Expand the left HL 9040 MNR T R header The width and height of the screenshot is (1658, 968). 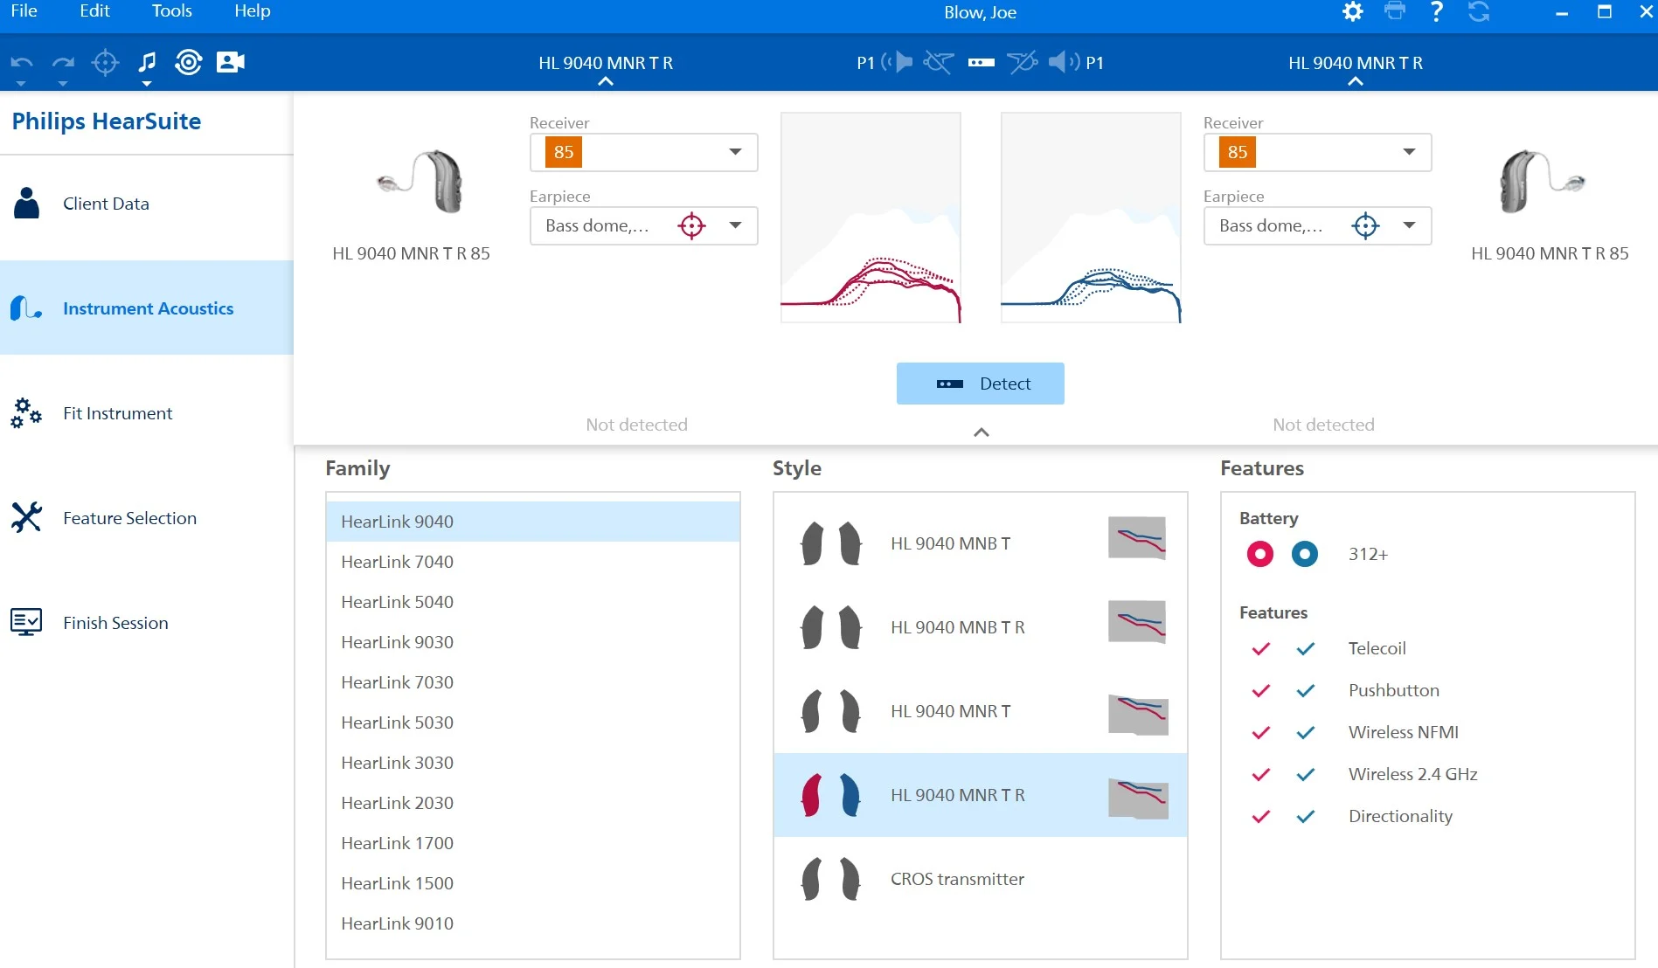point(605,68)
